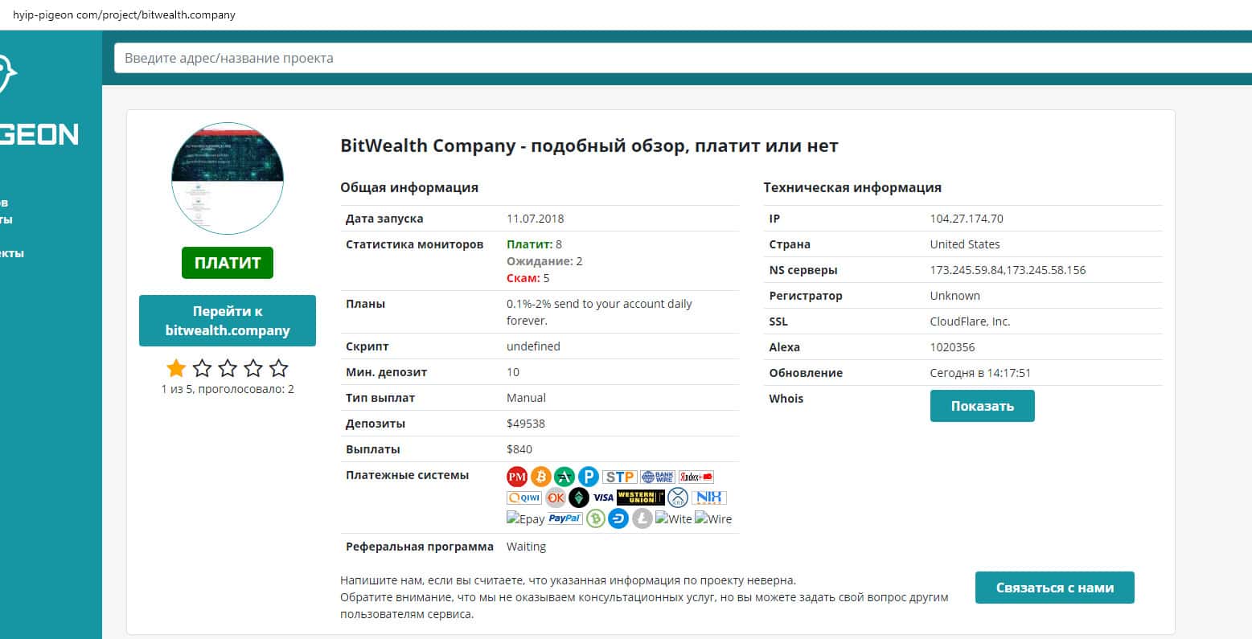Click the blue Payeer (P) payment icon
Screen dimensions: 1252x639
click(x=588, y=477)
